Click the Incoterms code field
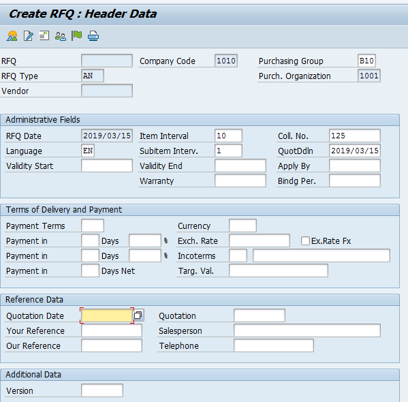 238,256
